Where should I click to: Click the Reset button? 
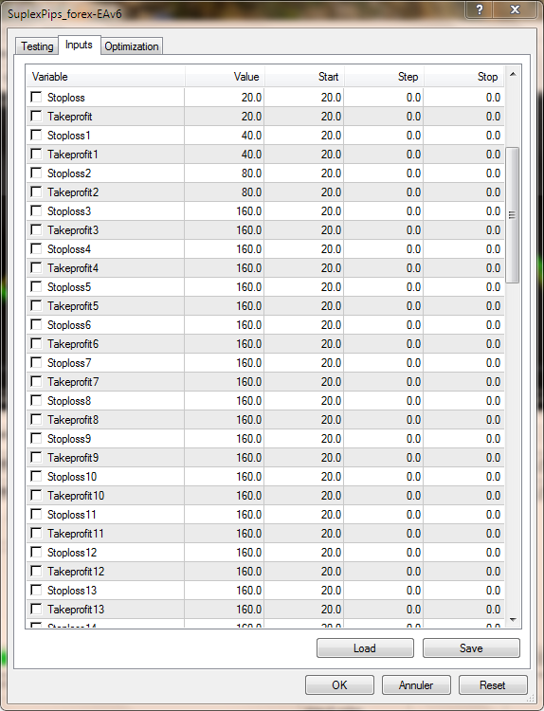click(493, 684)
